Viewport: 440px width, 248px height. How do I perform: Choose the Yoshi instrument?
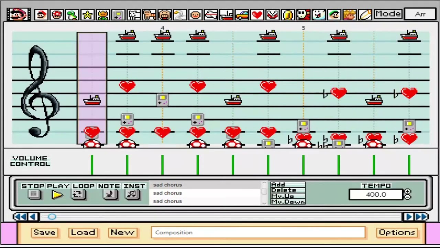(72, 14)
